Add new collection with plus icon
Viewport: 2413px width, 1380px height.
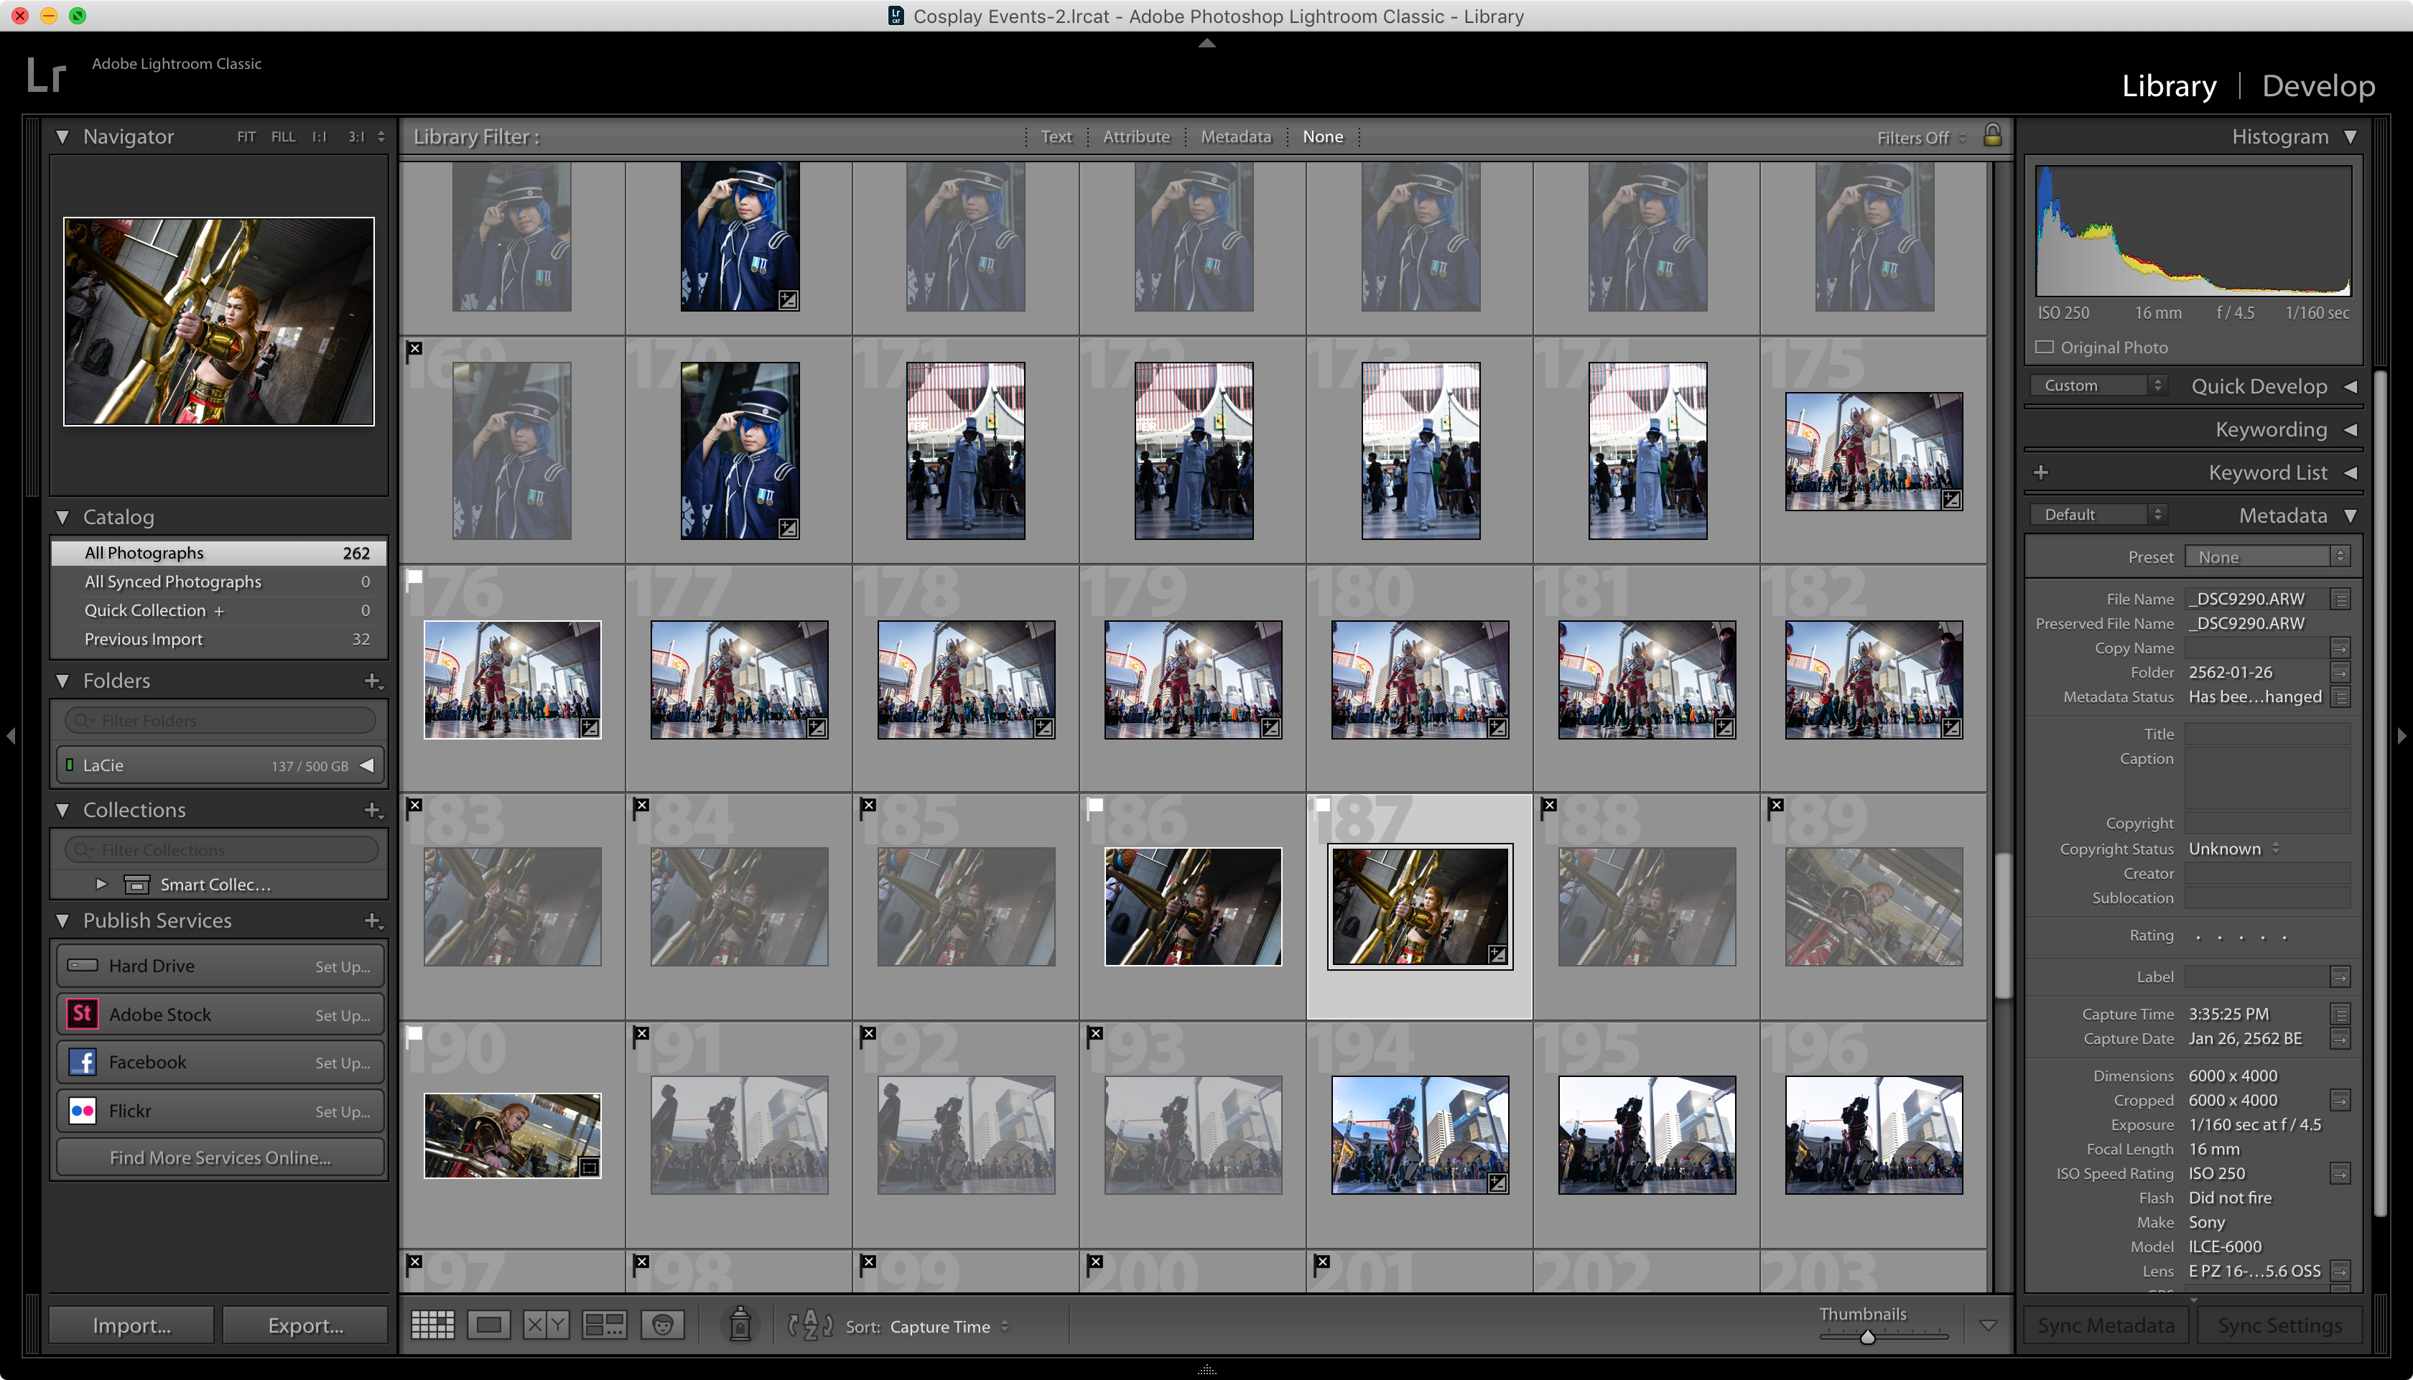tap(373, 811)
